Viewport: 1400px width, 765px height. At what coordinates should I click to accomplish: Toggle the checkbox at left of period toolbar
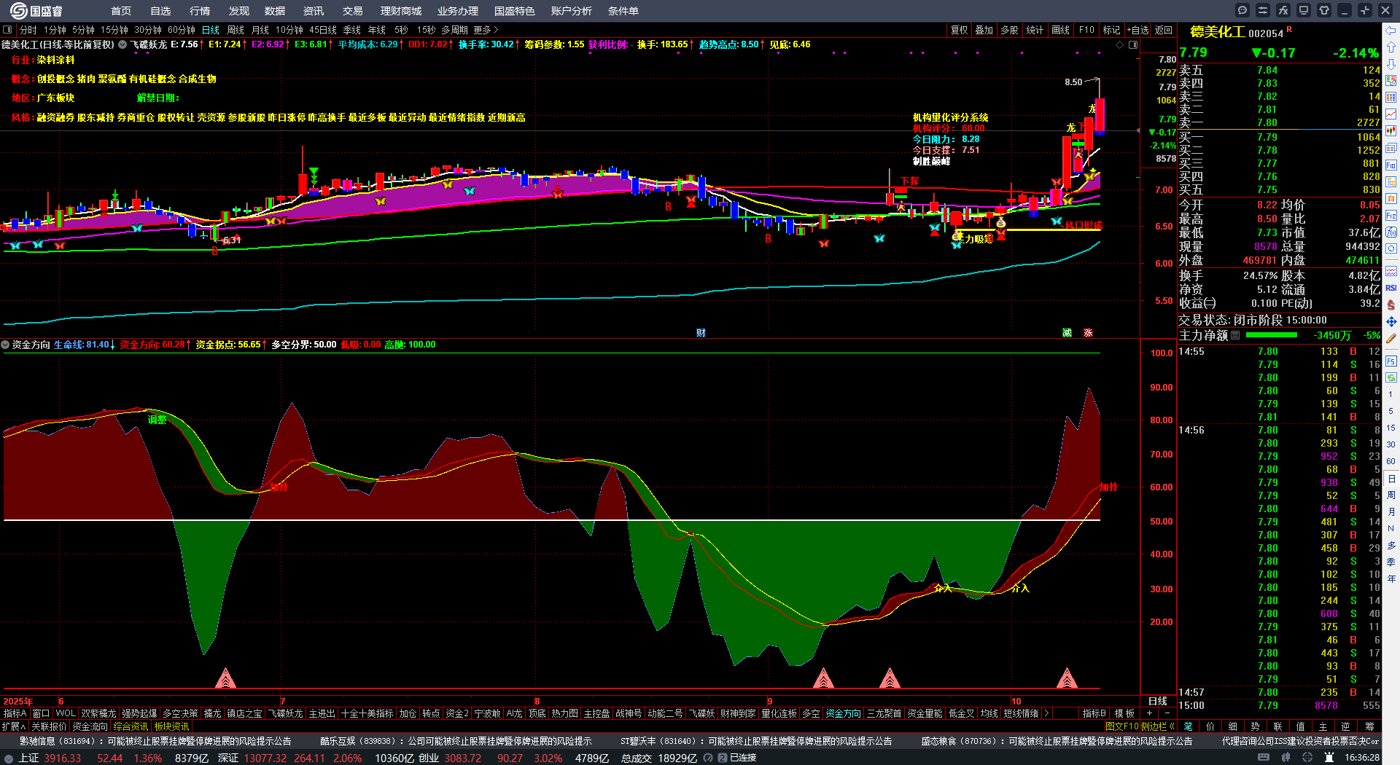7,30
